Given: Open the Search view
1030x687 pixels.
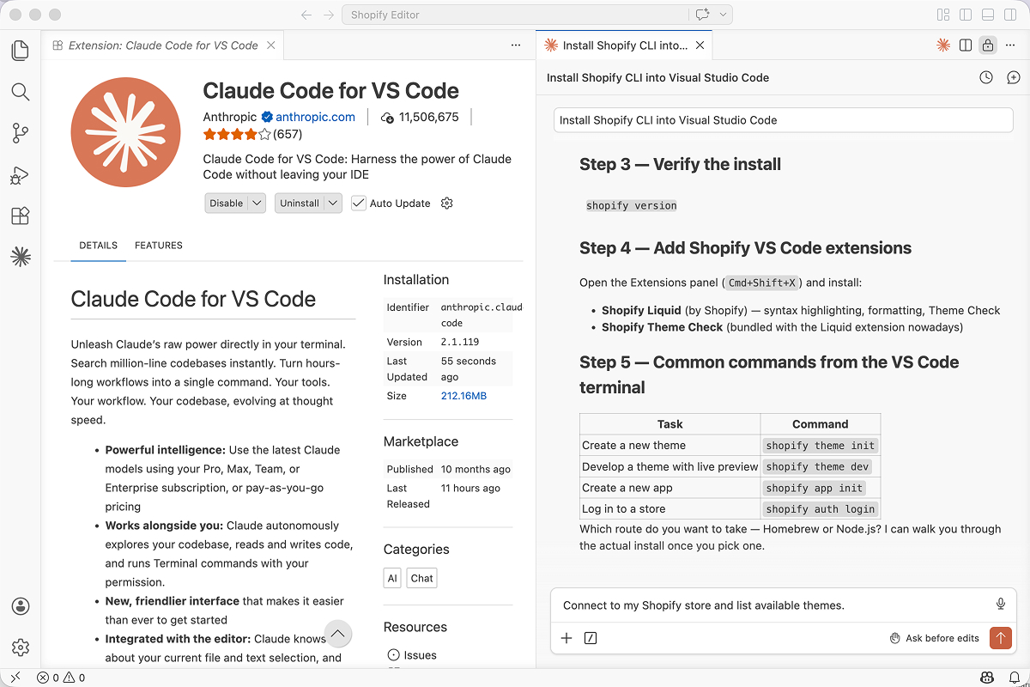Looking at the screenshot, I should (x=21, y=92).
